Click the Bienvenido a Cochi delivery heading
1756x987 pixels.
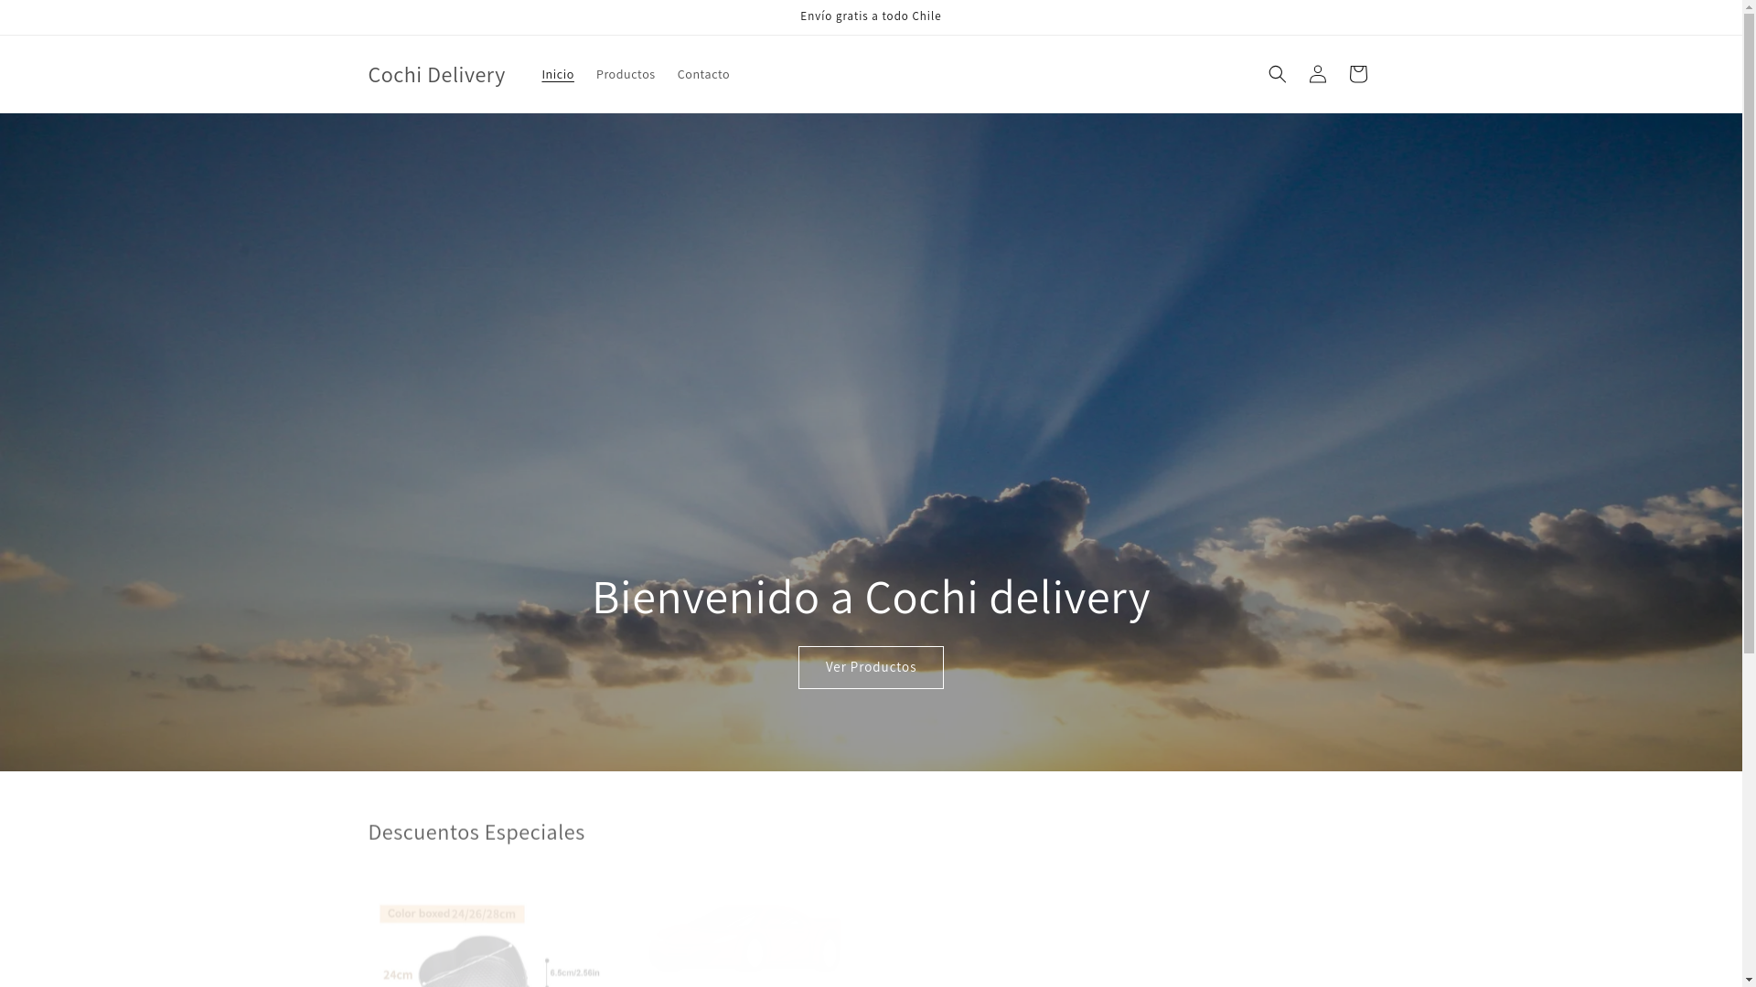(870, 596)
